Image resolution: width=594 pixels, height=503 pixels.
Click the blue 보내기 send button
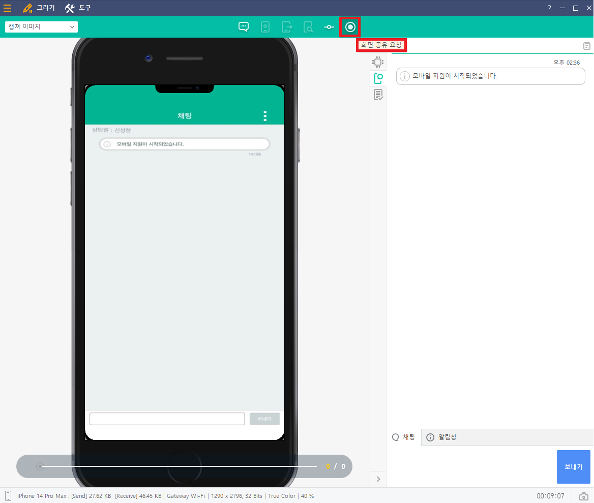click(x=573, y=467)
